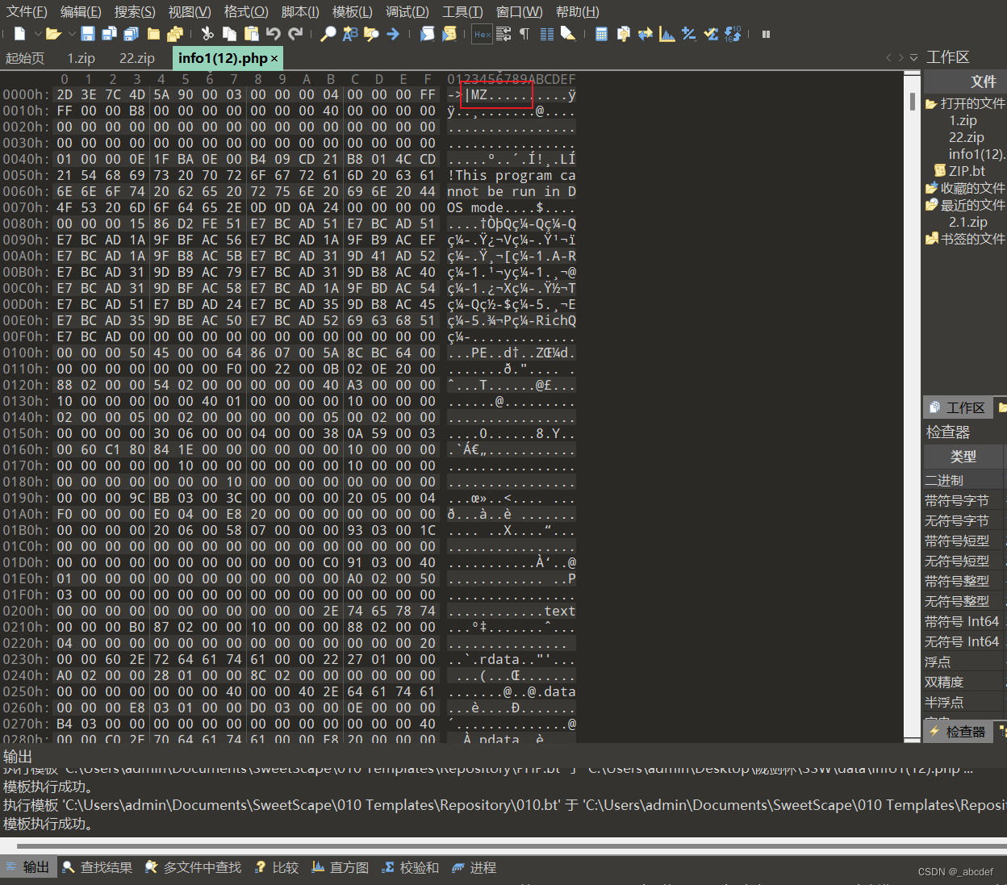Click the Checksum checkmark icon in toolbar
The image size is (1007, 885).
click(x=710, y=34)
